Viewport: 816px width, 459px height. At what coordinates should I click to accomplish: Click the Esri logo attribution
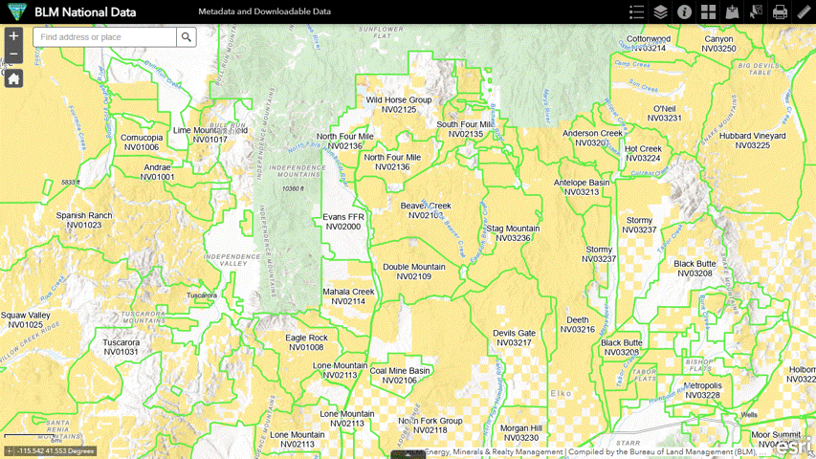point(793,446)
